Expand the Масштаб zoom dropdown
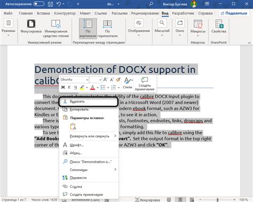Screen dimensions: 253x202 pos(162,28)
